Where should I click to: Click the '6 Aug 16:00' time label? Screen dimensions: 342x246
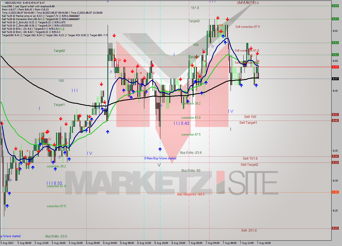161,243
